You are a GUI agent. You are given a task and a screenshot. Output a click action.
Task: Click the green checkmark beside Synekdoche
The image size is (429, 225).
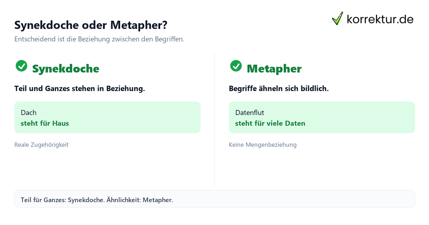[21, 66]
